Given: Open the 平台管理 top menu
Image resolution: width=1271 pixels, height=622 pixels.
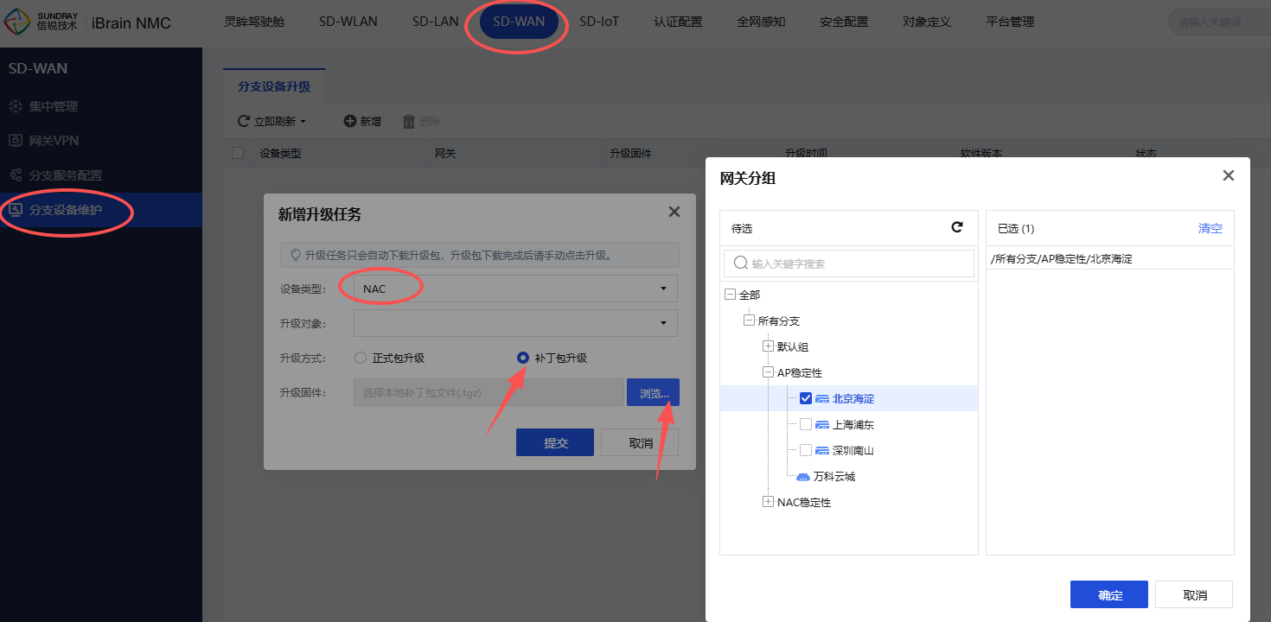Looking at the screenshot, I should coord(1009,22).
